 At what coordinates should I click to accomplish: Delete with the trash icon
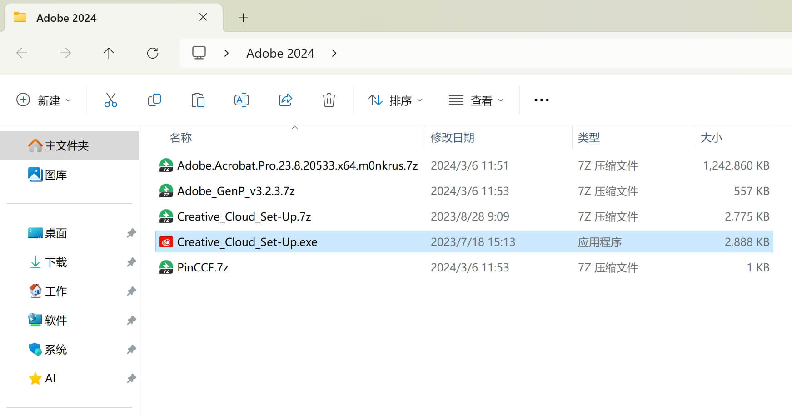pos(329,100)
